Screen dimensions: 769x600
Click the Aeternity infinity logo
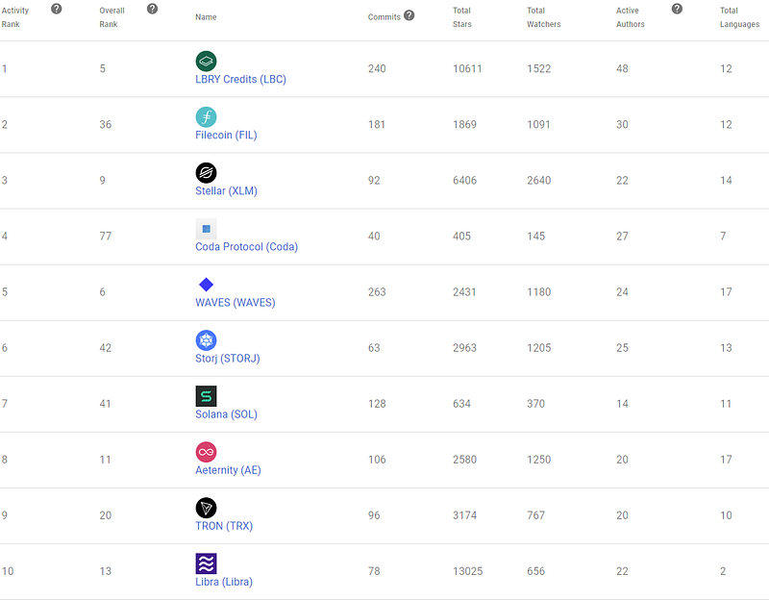click(206, 452)
